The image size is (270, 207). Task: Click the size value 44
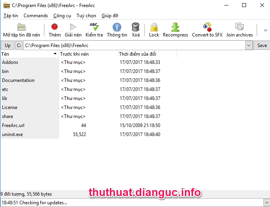pos(84,125)
